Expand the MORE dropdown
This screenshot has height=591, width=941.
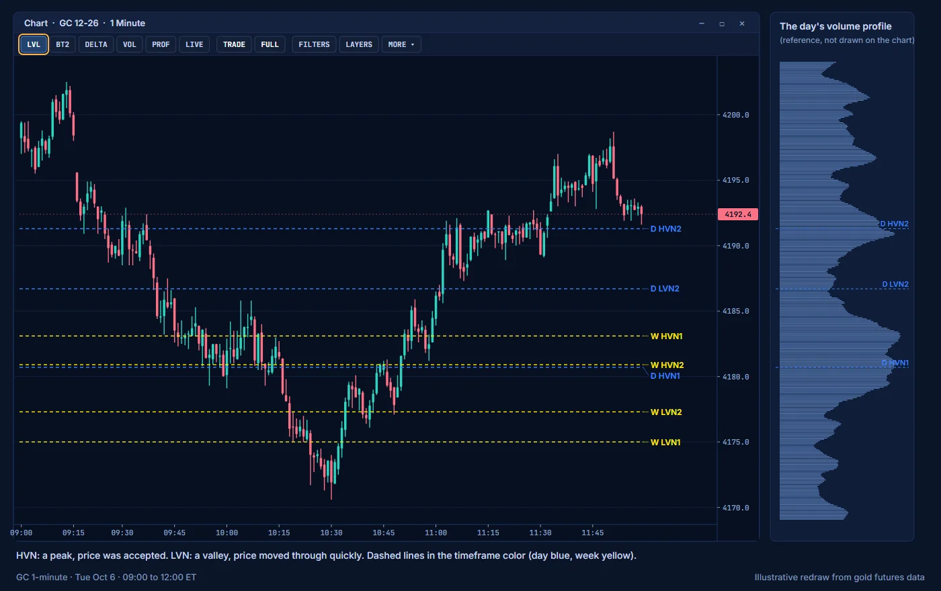(x=401, y=44)
